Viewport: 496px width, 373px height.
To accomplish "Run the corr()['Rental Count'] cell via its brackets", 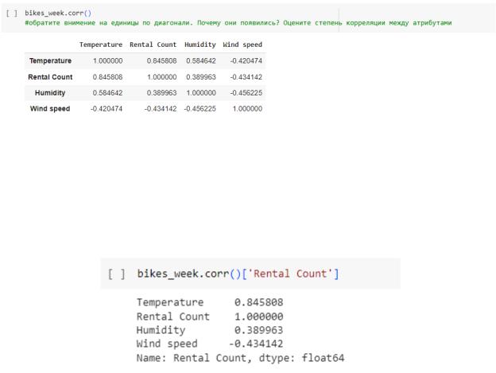I will point(117,274).
